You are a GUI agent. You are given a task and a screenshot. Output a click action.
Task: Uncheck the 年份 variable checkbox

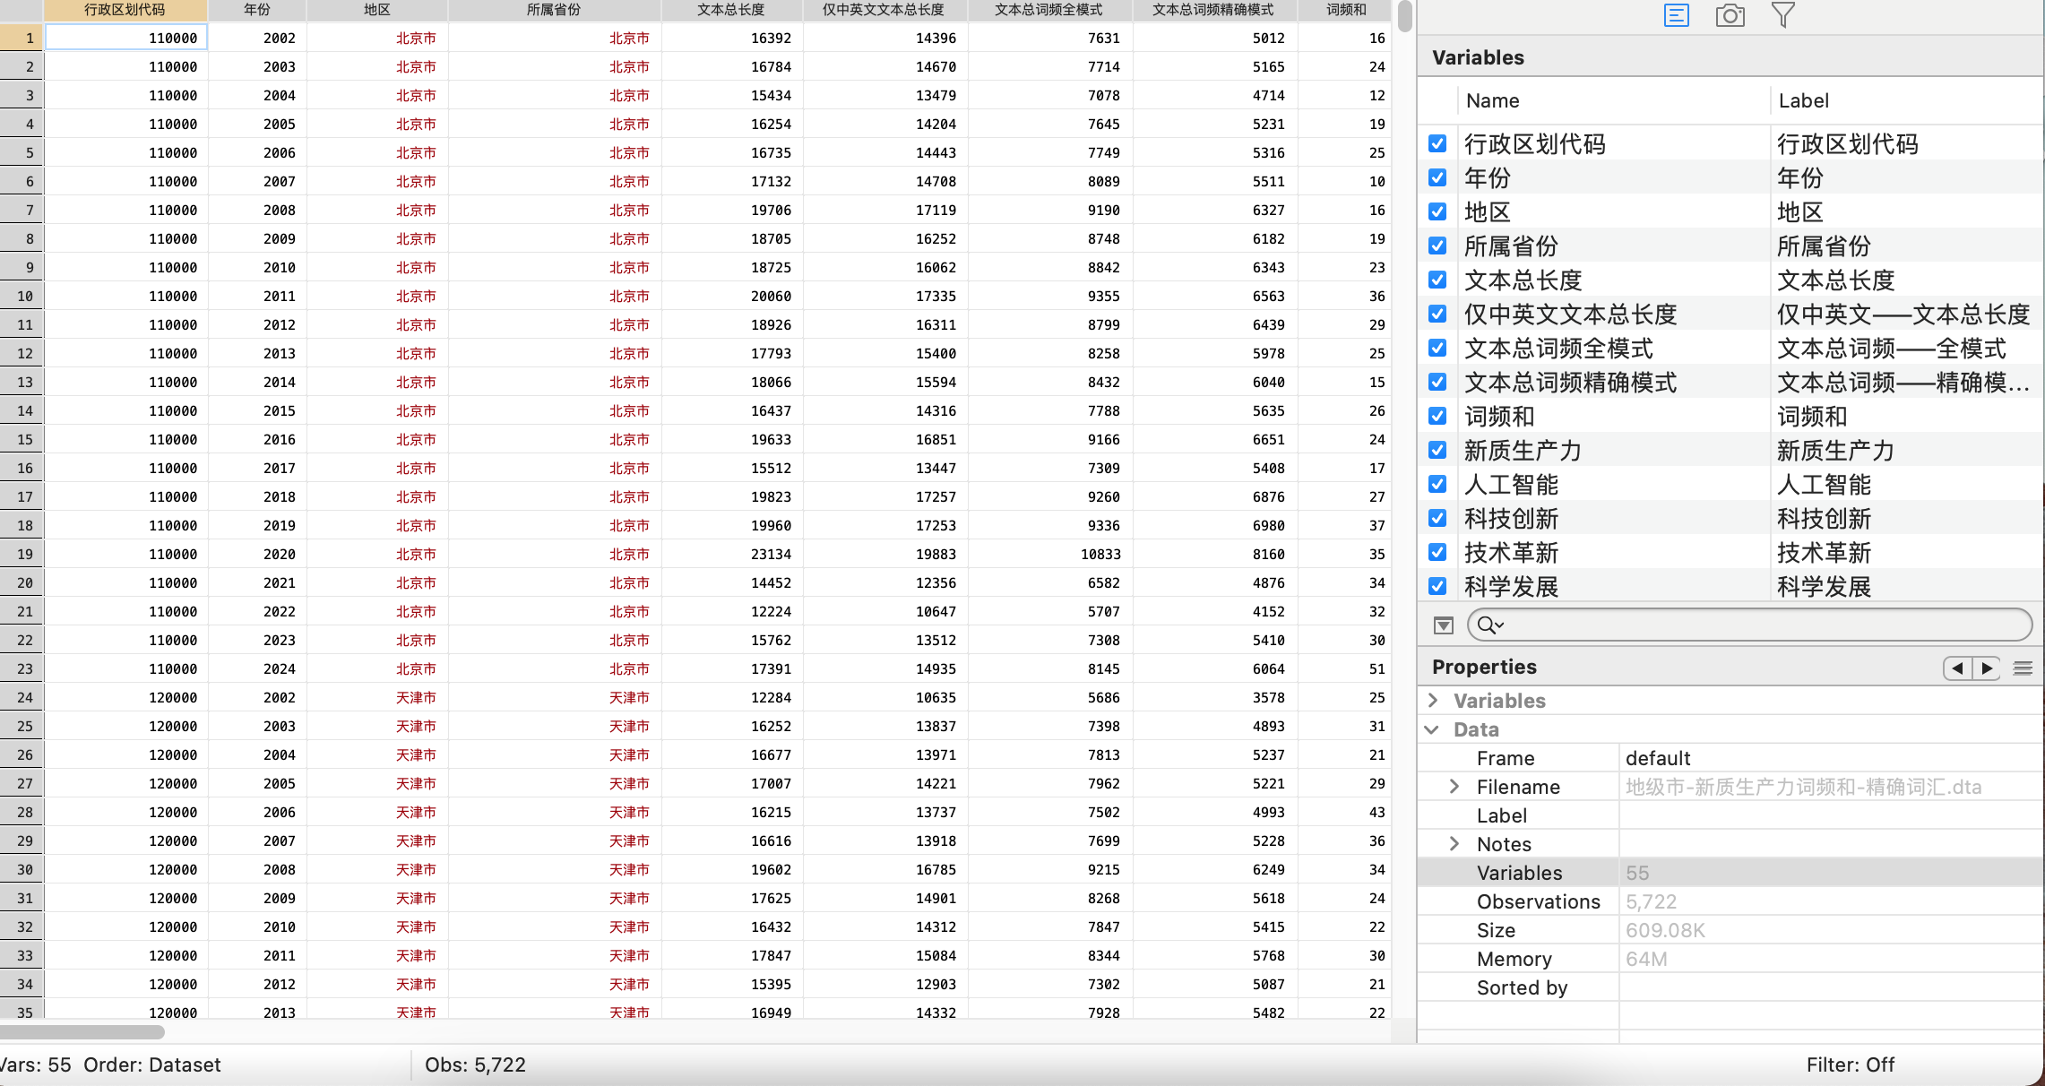1437,177
